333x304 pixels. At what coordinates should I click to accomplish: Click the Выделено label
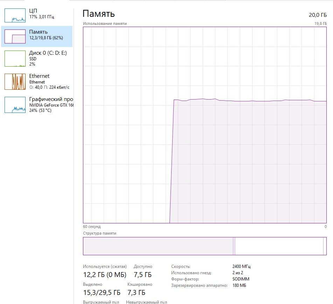[92, 284]
